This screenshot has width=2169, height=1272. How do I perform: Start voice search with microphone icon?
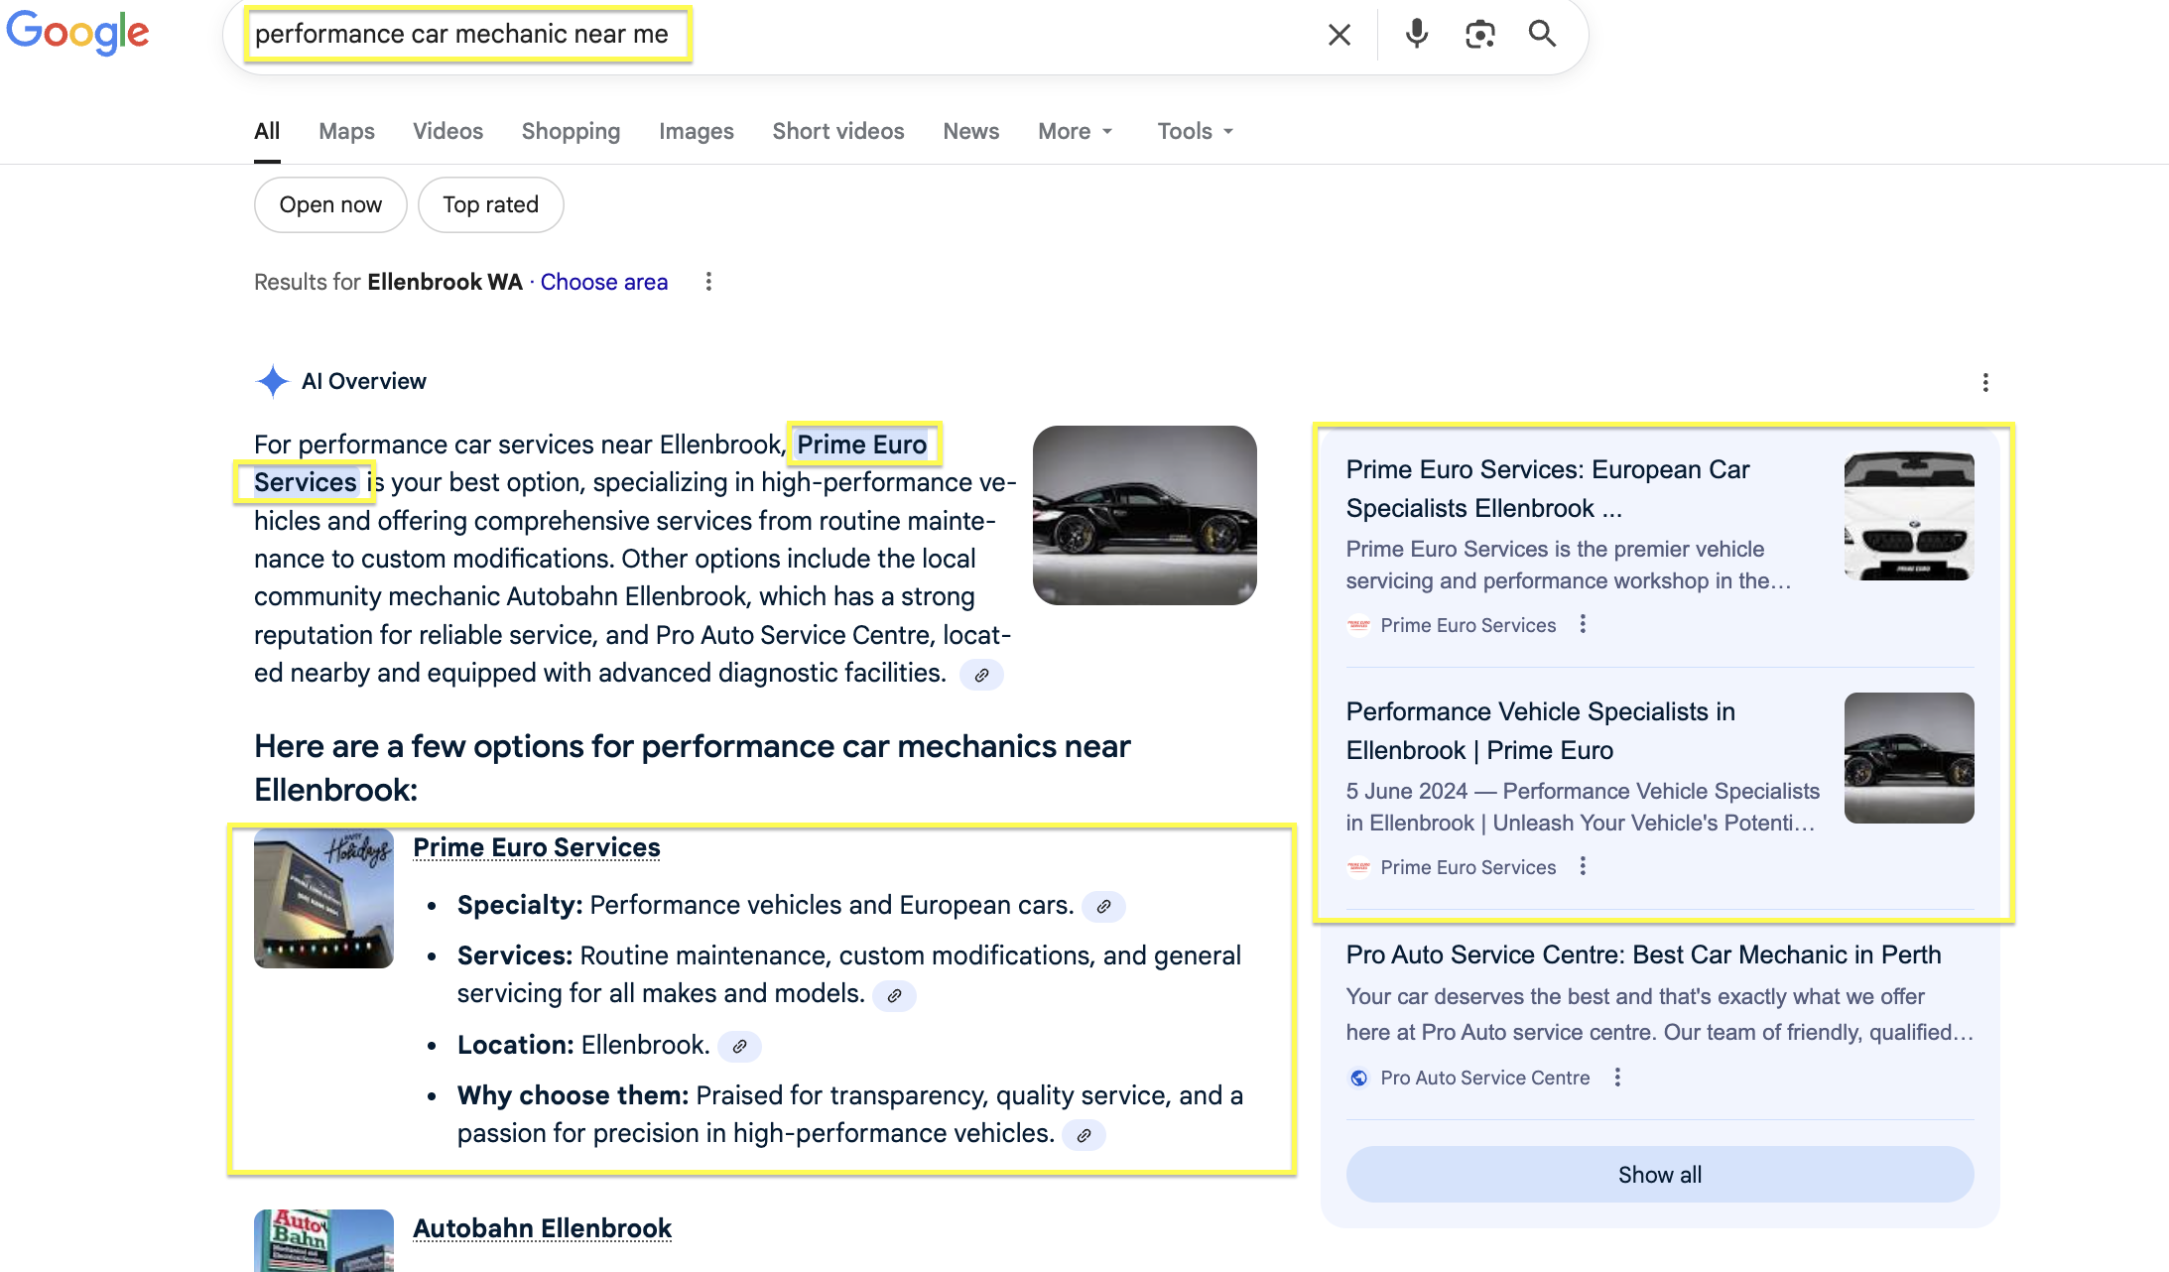tap(1416, 34)
